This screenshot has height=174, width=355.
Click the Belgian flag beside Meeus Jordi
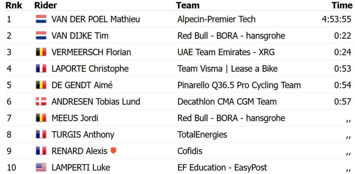[x=41, y=118]
